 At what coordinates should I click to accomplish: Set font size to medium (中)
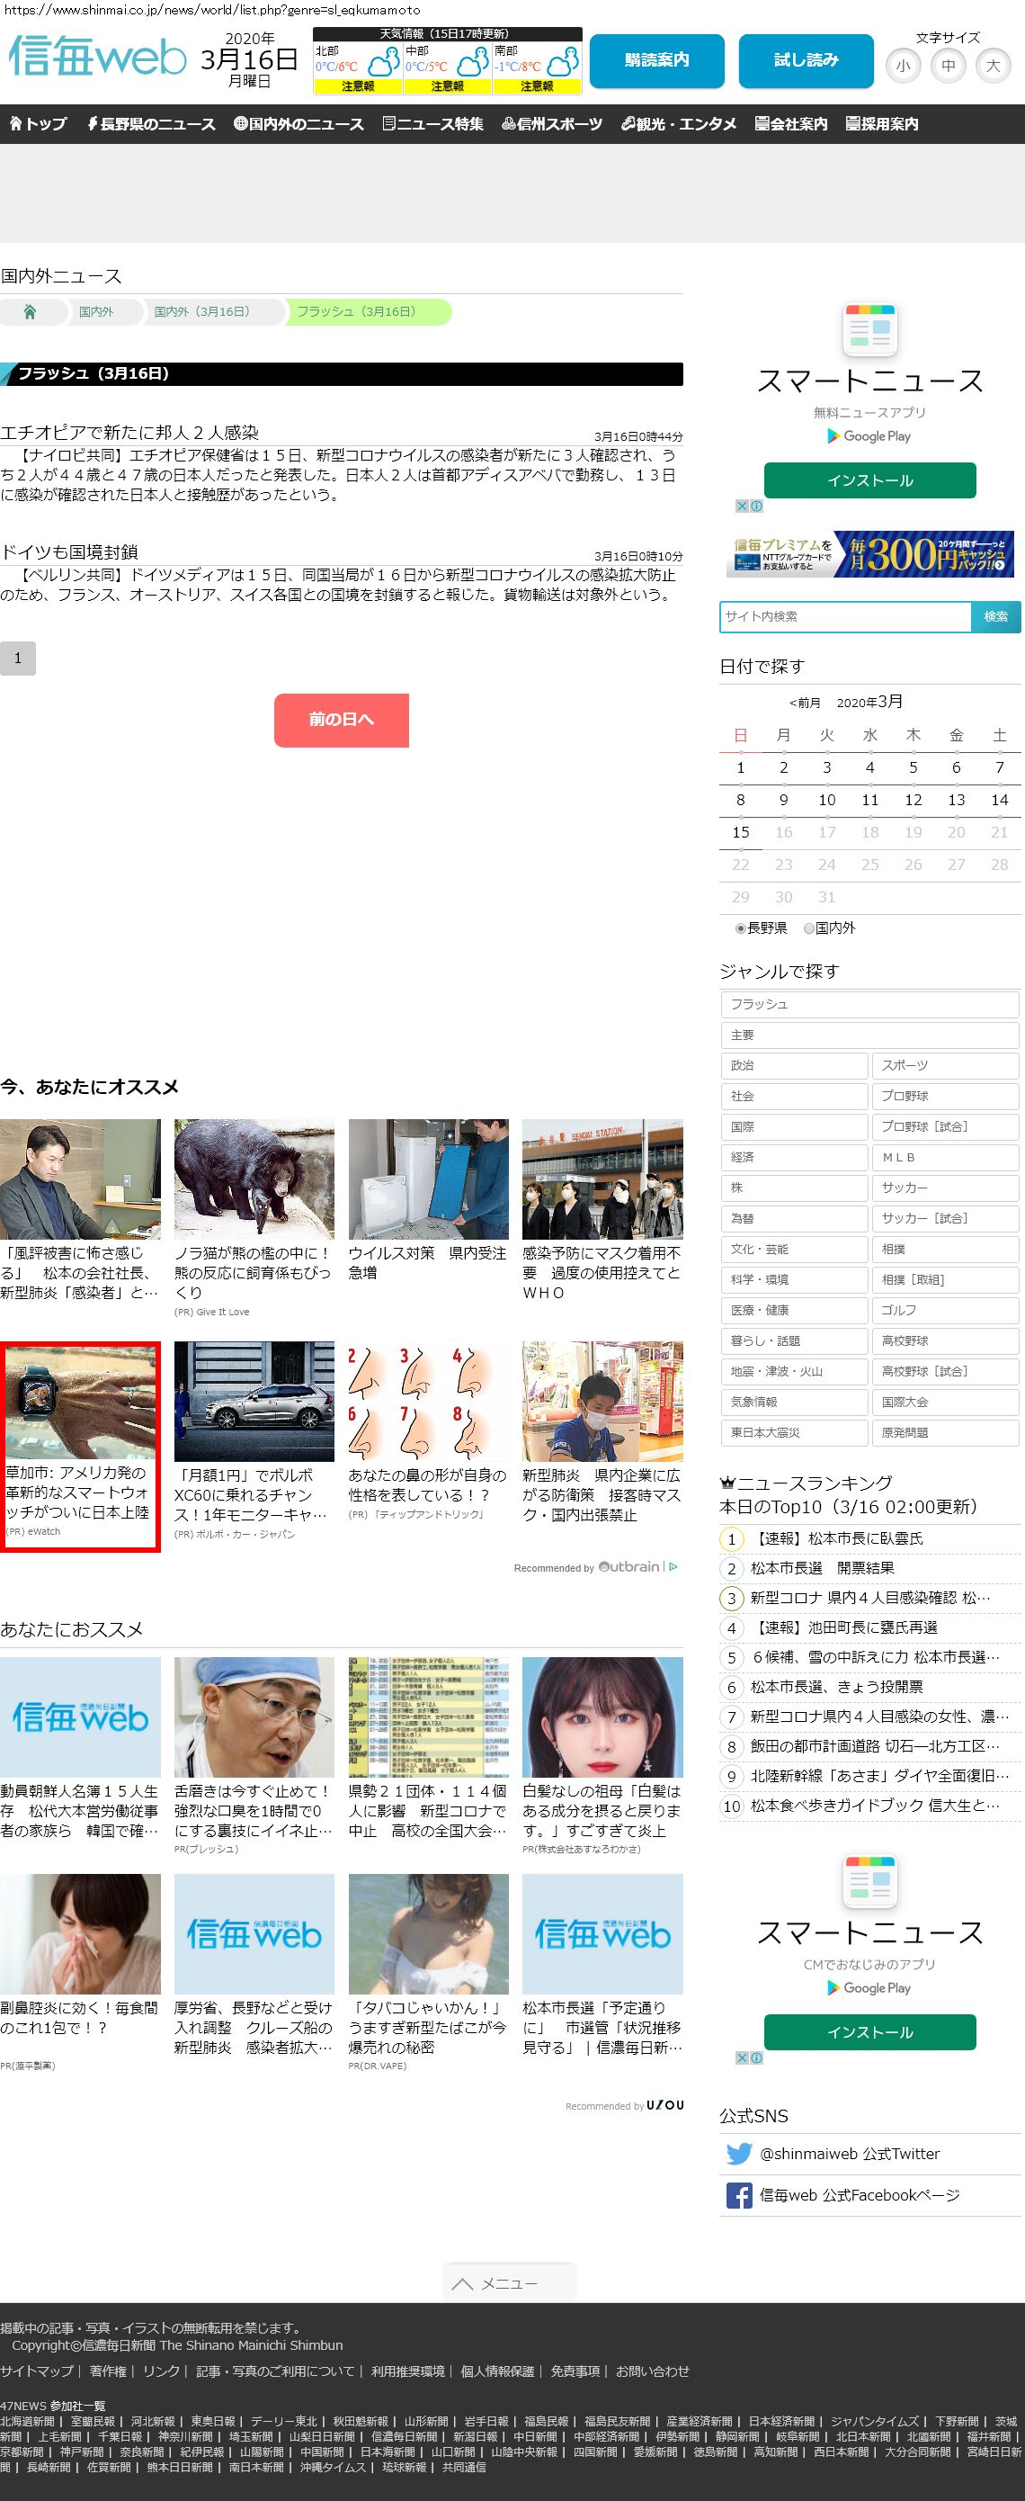(948, 66)
